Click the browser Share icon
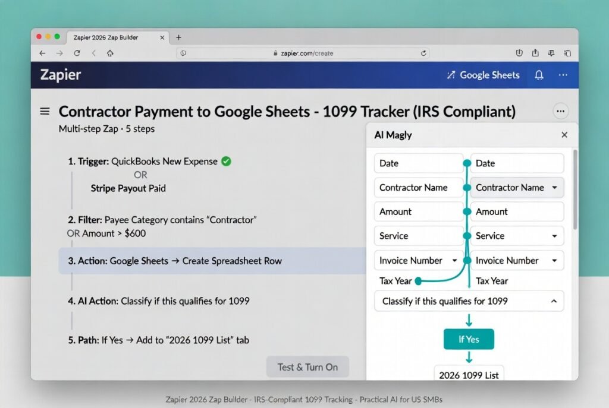 coord(535,53)
